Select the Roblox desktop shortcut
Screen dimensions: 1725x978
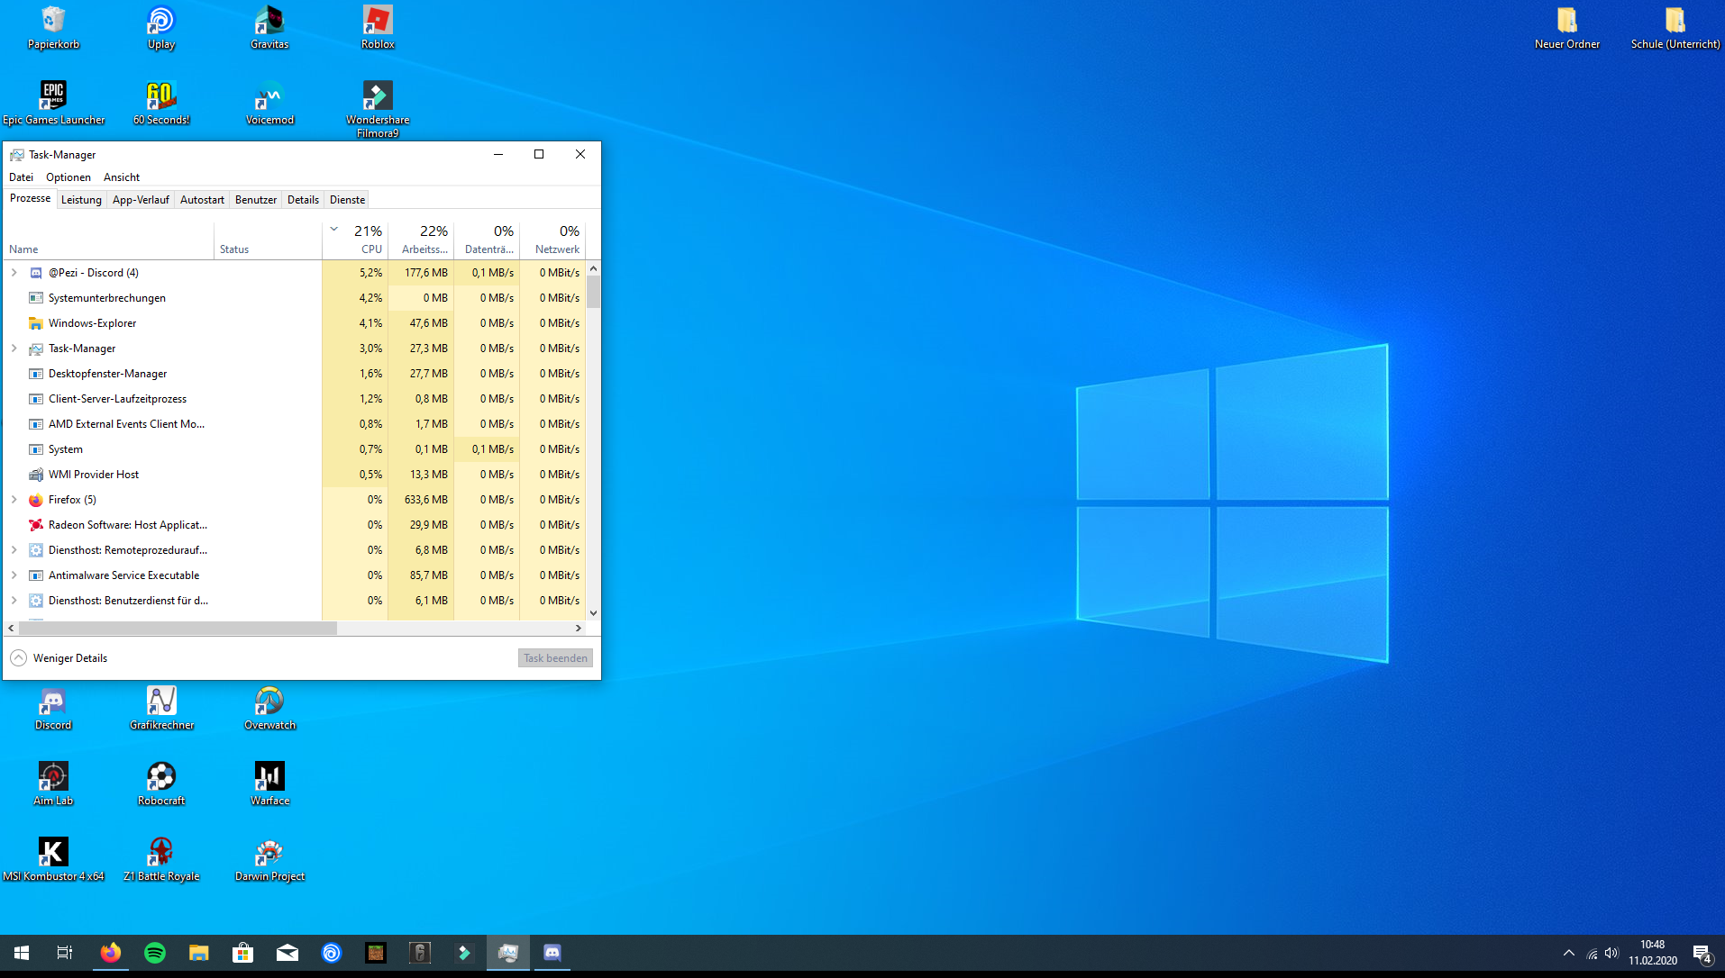378,28
